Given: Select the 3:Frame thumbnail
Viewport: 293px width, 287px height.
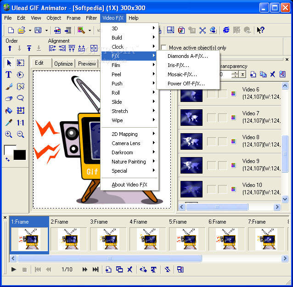Looking at the screenshot, I should 108,239.
